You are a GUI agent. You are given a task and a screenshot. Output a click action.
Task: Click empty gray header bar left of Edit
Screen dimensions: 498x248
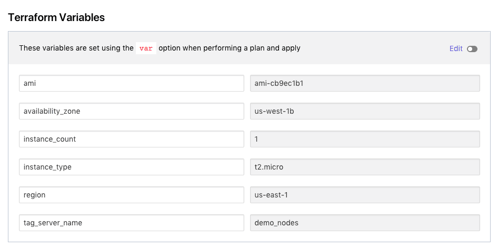point(374,48)
